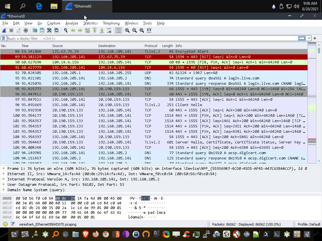Screen dimensions: 322x241
Task: Click Profile: Default in status bar
Action: point(309,224)
